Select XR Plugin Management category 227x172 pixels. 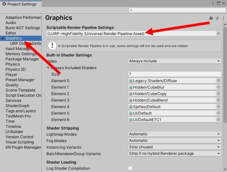23,147
